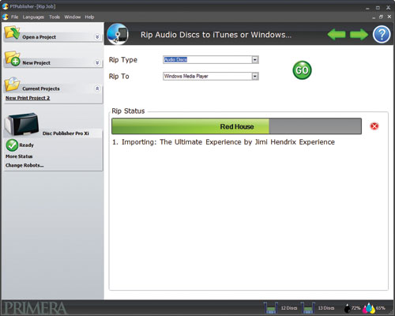The image size is (395, 316).
Task: Open the Rip To dropdown
Action: pos(255,77)
